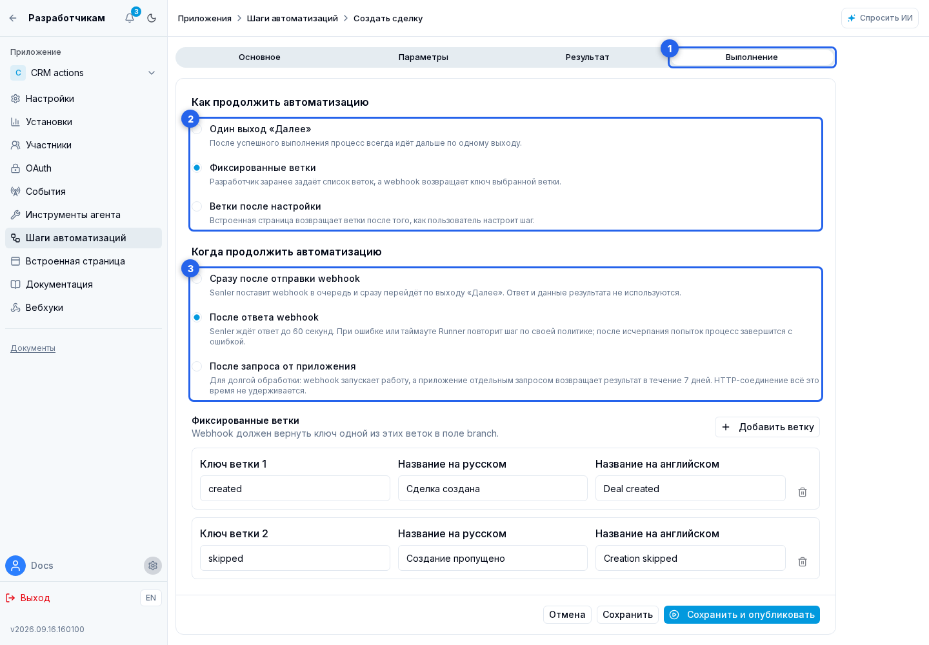Open the Документы link
This screenshot has height=645, width=929.
(x=33, y=348)
